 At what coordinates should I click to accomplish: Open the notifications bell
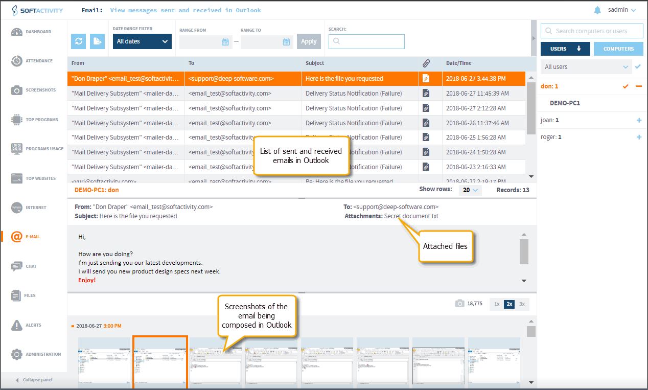point(597,10)
